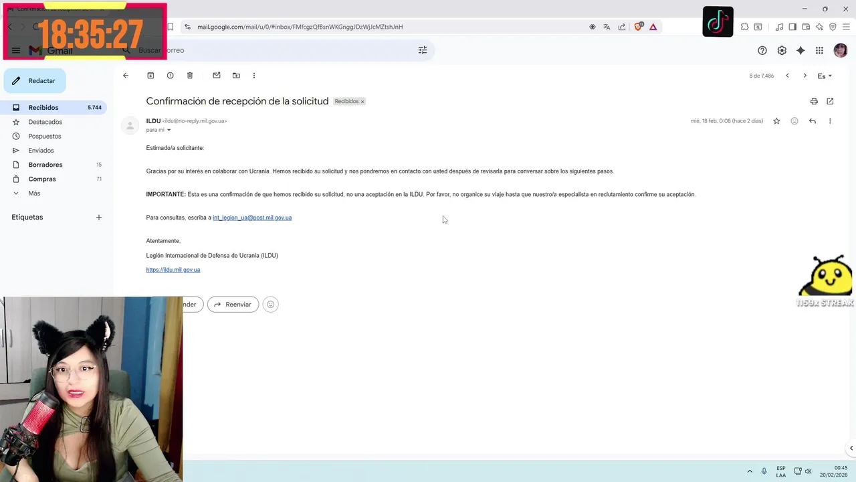Show older conversation arrow
This screenshot has height=482, width=856.
pyautogui.click(x=805, y=76)
